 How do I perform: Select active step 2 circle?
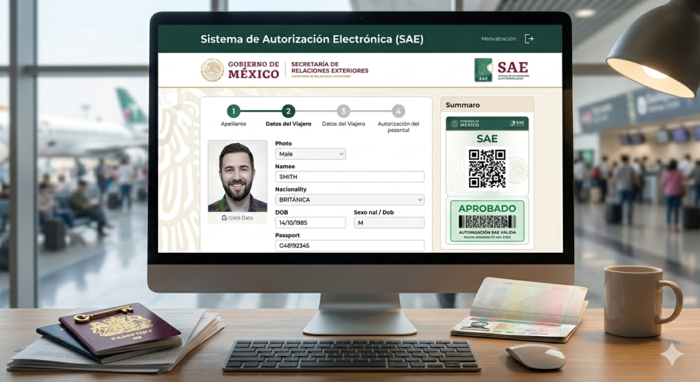click(x=288, y=111)
